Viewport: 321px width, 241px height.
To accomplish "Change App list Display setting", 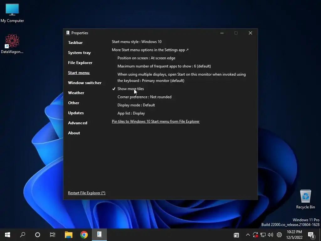I will (x=131, y=113).
